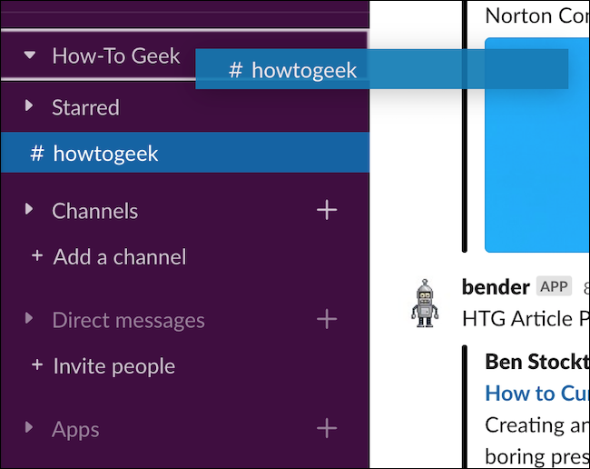Click the Starred section label
Screen dimensions: 590x469
click(x=85, y=107)
